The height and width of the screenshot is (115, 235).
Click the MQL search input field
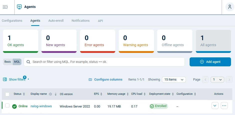click(104, 62)
